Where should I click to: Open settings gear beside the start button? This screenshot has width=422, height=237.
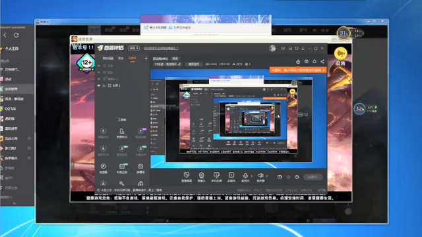tap(297, 177)
